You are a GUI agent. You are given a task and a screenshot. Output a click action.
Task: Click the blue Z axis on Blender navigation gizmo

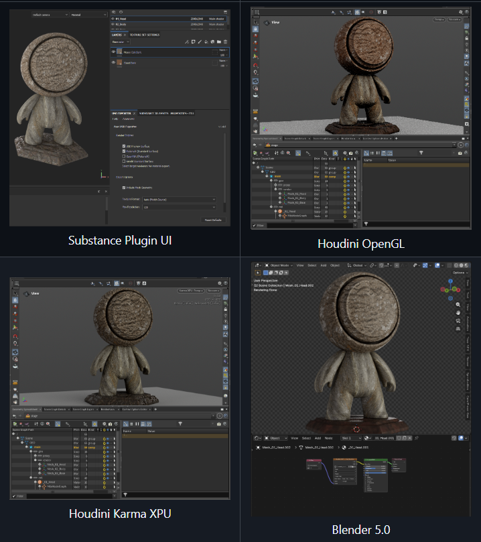451,281
